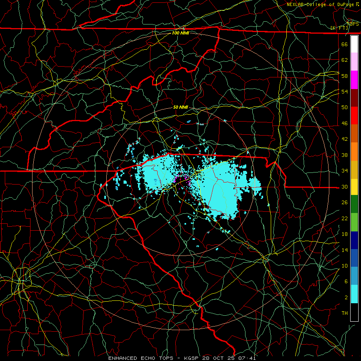Viewport: 361px width, 361px height.
Task: Click the '50 NMI' range ring label
Action: (x=180, y=107)
